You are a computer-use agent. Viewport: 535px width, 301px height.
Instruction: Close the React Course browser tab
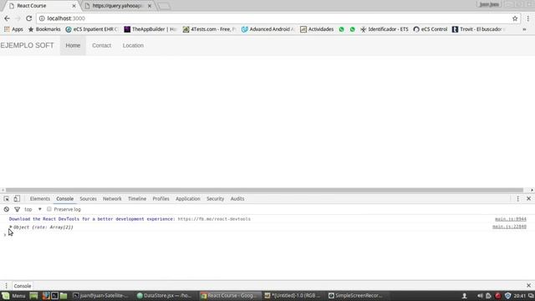[74, 6]
